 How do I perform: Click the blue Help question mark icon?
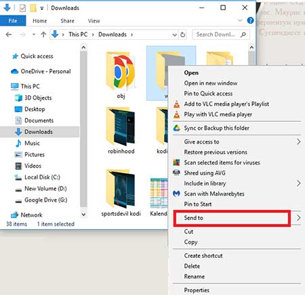(250, 21)
